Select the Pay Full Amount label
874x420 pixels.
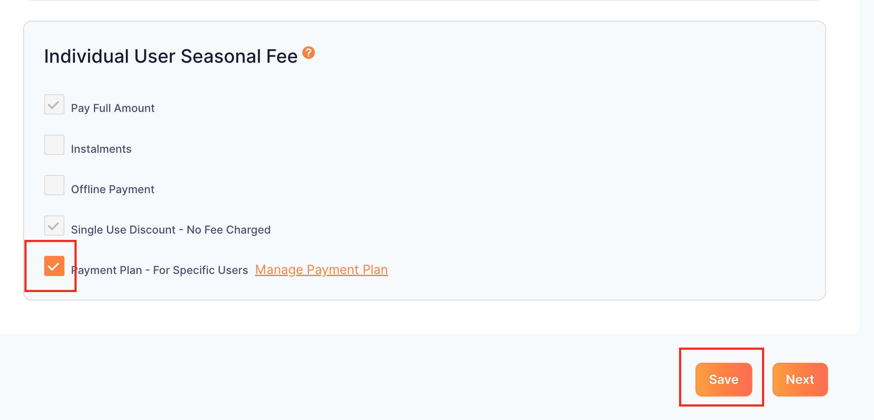tap(113, 108)
